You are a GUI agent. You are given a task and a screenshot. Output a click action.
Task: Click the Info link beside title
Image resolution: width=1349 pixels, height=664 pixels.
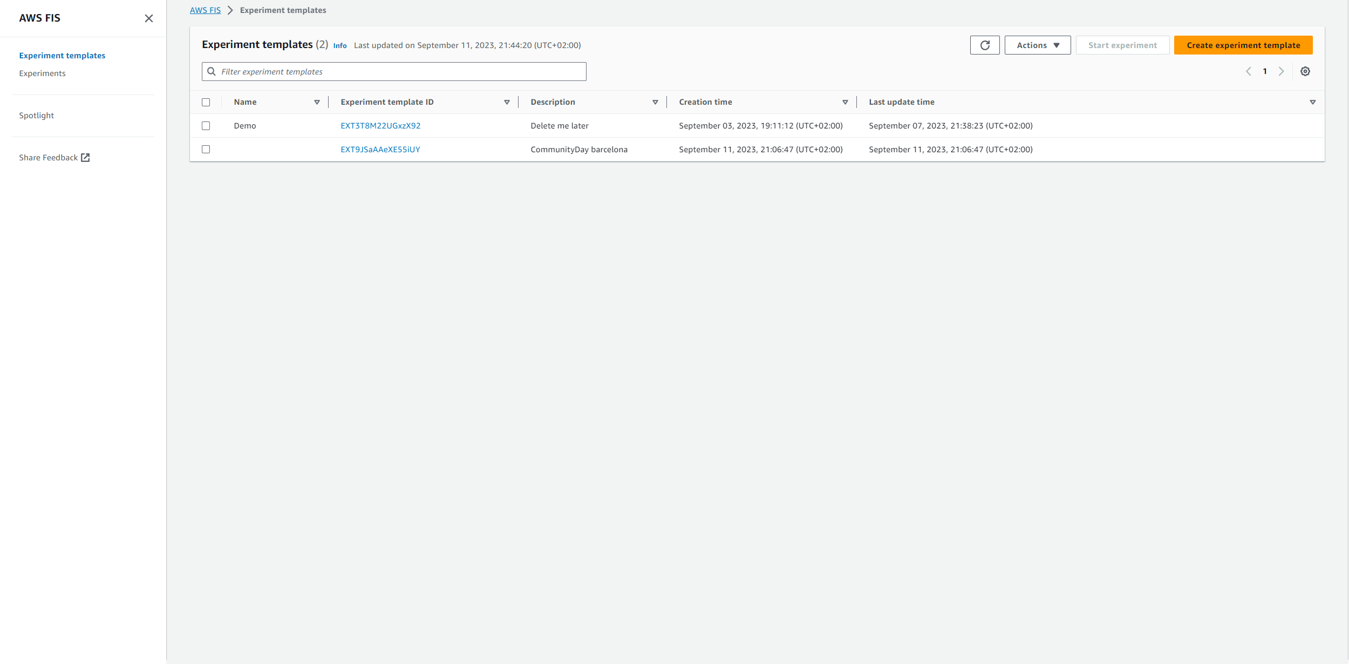[340, 46]
